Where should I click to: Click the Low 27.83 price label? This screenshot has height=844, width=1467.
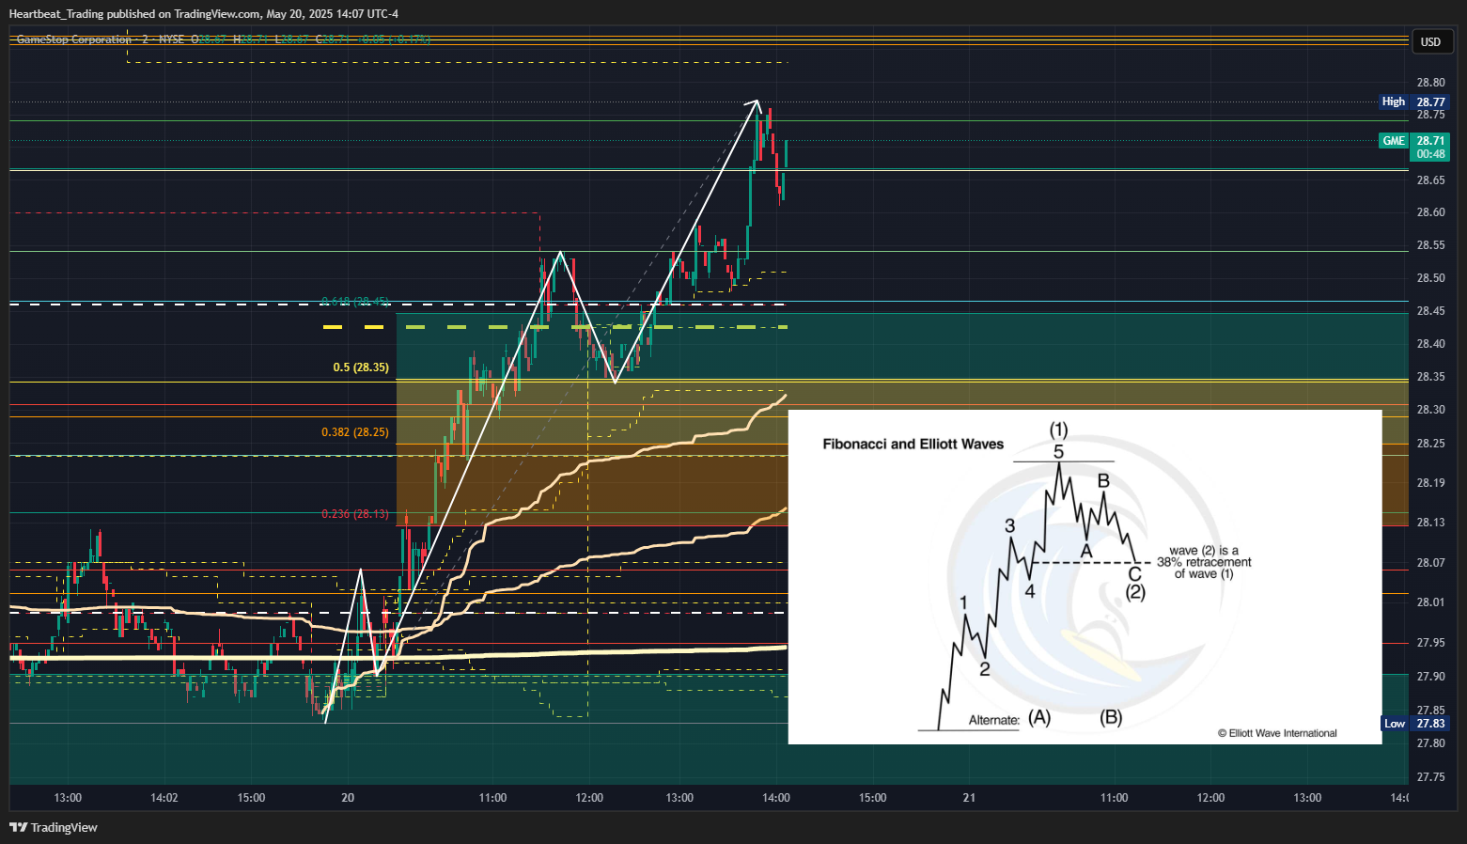click(1414, 723)
